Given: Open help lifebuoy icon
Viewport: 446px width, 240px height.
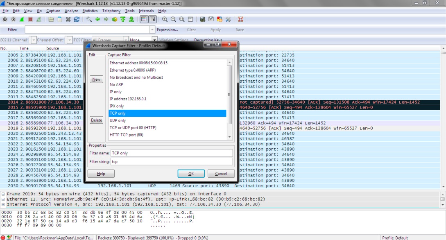Looking at the screenshot, I should coord(241,19).
